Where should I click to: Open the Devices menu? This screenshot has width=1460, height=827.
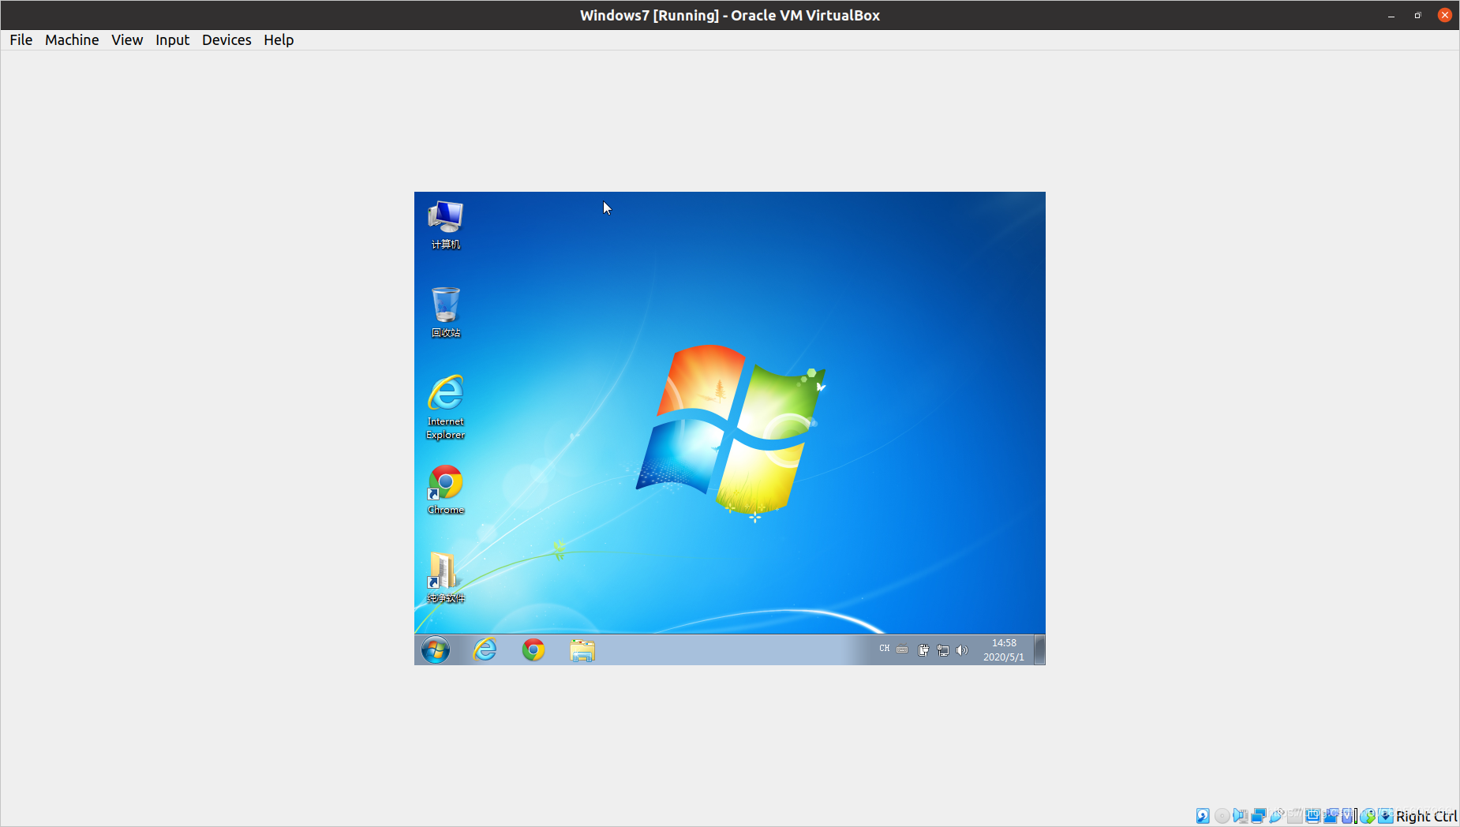coord(226,39)
